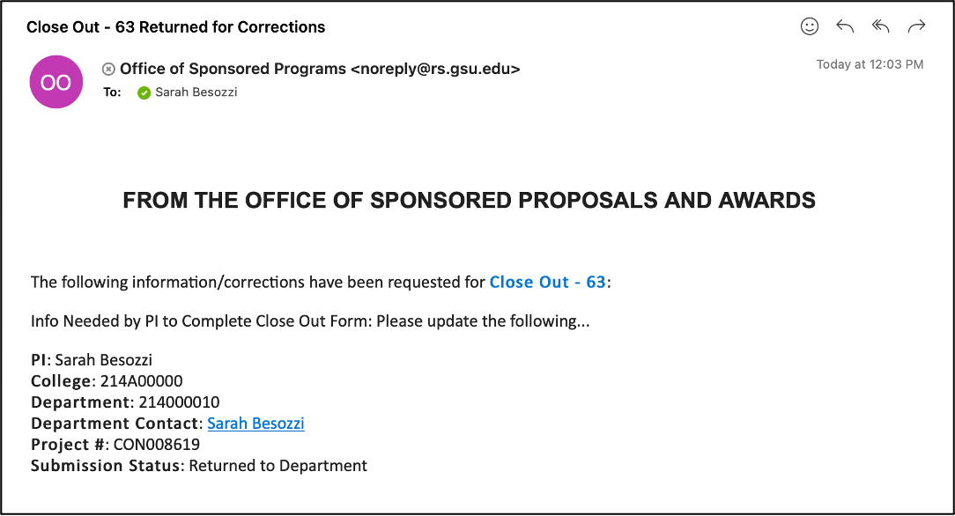Screen dimensions: 955x516
Task: Click the Department code 214000010
Action: pos(179,402)
